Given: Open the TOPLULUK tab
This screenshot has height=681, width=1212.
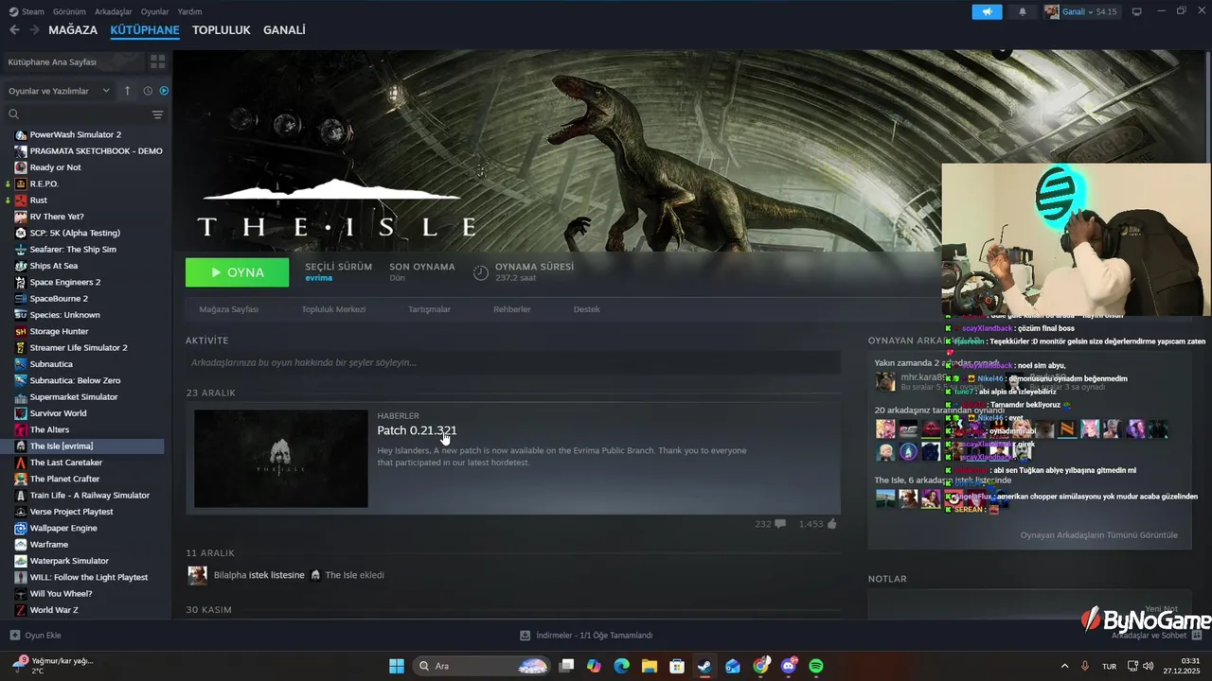Looking at the screenshot, I should pyautogui.click(x=222, y=30).
